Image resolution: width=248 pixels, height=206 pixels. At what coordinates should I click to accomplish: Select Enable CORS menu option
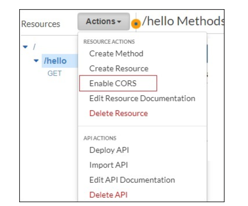[x=113, y=83]
